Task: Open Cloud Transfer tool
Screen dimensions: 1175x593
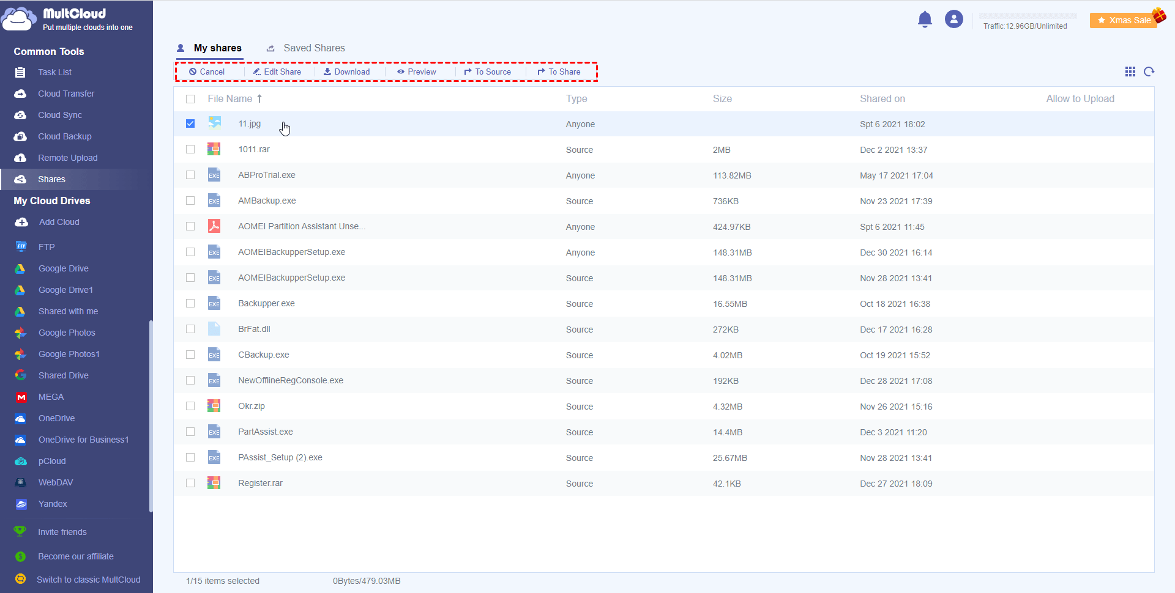Action: 66,94
